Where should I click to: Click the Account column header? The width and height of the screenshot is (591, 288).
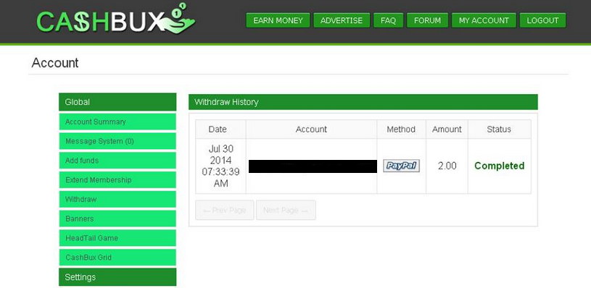(x=311, y=130)
